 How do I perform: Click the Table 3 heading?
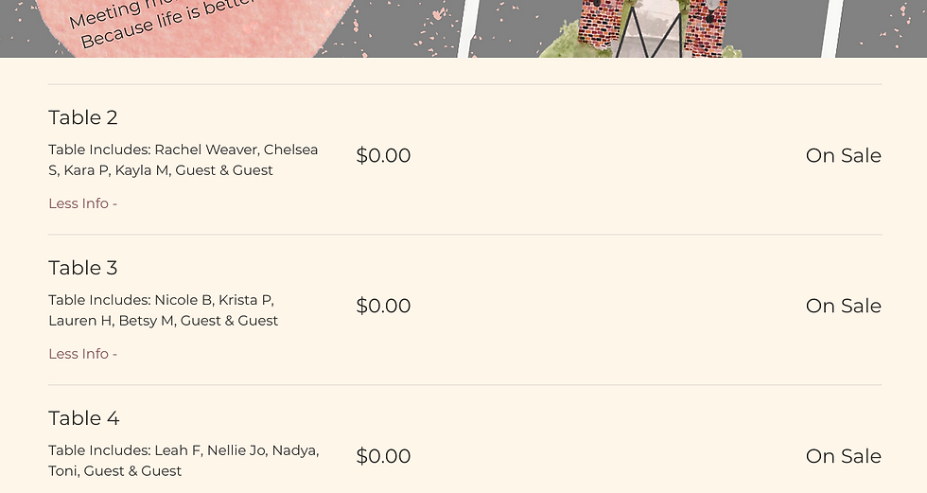pyautogui.click(x=83, y=268)
